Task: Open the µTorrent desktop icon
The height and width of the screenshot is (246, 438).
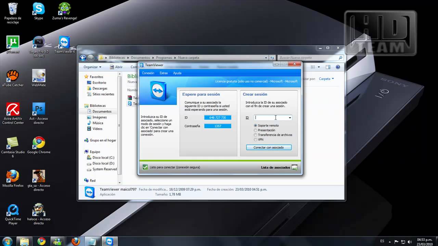Action: click(13, 44)
